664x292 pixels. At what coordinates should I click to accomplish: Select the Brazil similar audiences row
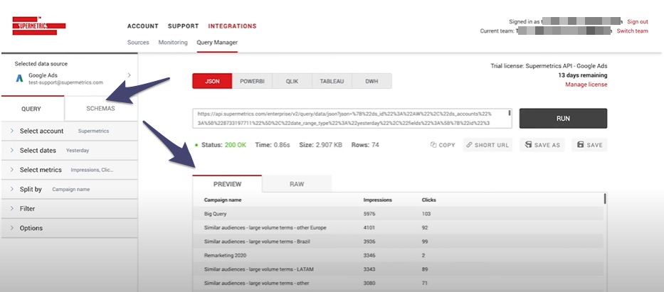[398, 242]
